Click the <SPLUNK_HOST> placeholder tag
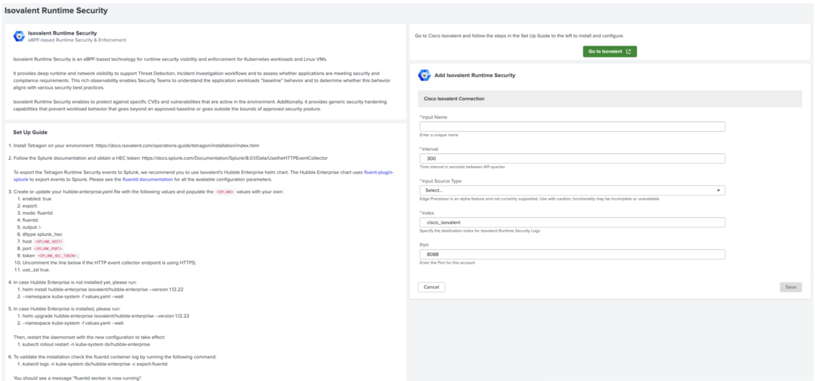The image size is (815, 381). coord(49,242)
